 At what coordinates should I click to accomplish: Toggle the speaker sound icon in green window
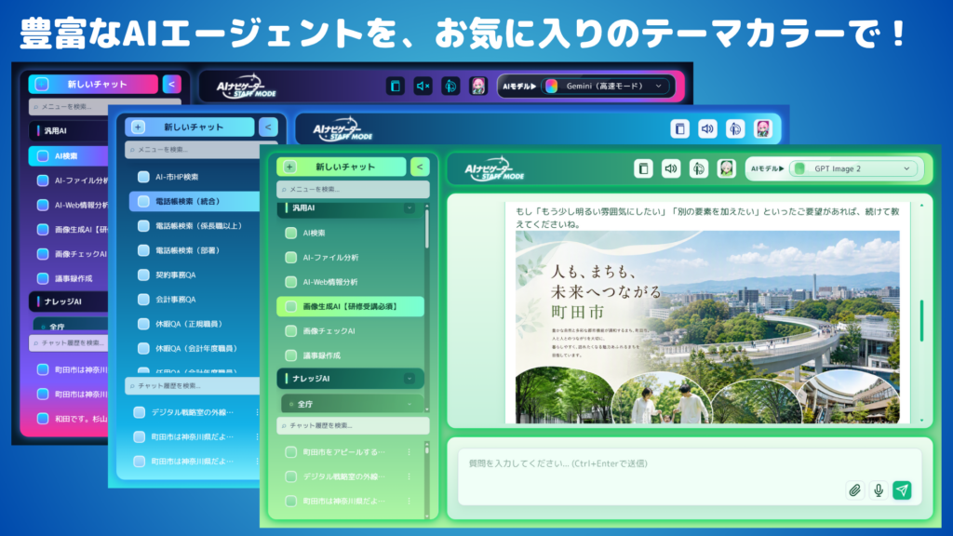(671, 168)
